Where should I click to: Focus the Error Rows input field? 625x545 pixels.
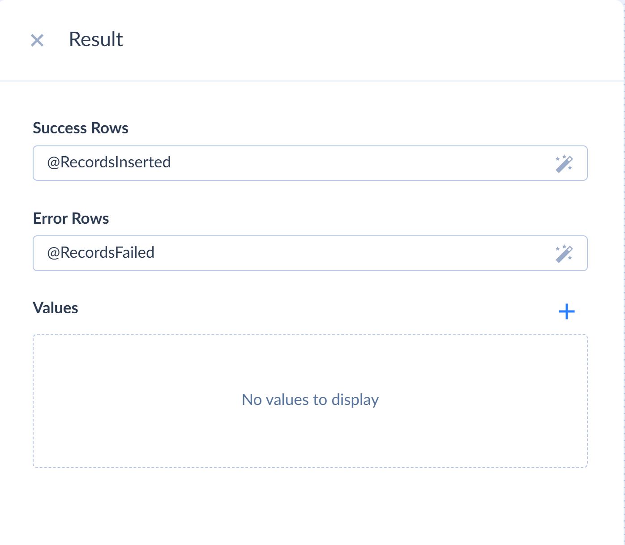358,253
